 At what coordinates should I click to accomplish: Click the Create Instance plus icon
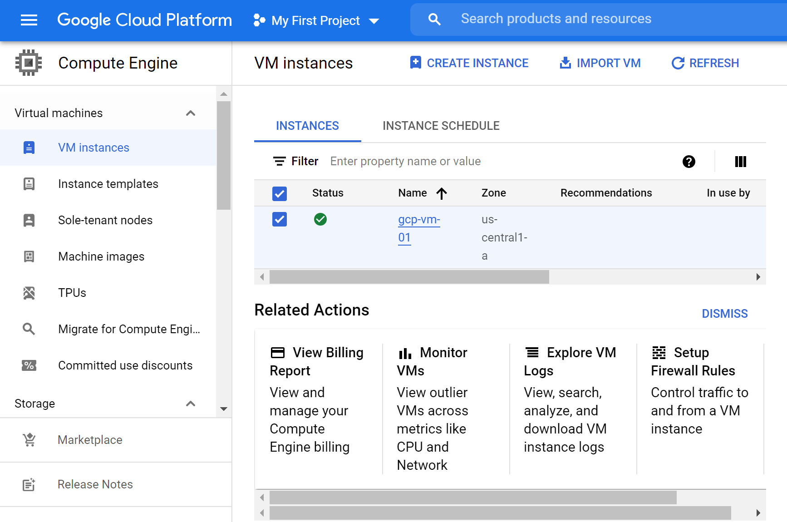(x=415, y=63)
